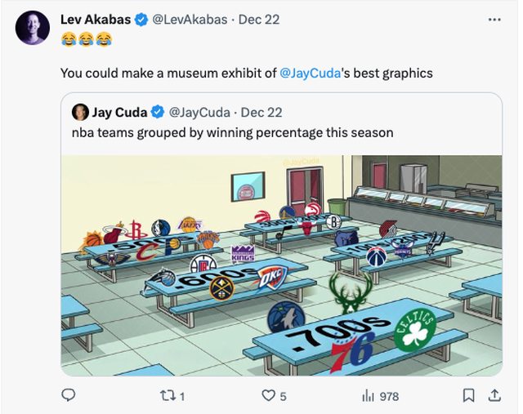Open the Dec 22 timestamp of main tweet

258,19
